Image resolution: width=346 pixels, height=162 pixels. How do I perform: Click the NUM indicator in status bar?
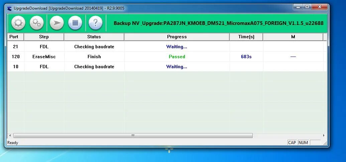click(303, 143)
